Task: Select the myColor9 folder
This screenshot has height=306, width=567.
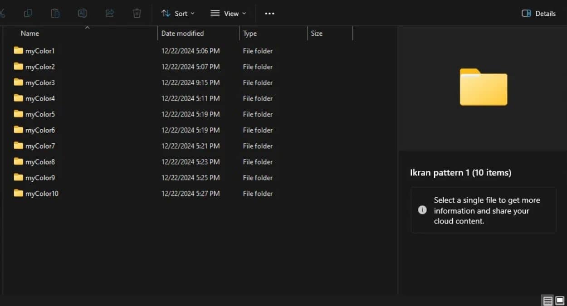Action: tap(34, 178)
